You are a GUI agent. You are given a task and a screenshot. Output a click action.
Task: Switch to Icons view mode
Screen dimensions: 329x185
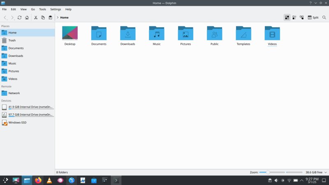coord(287,18)
